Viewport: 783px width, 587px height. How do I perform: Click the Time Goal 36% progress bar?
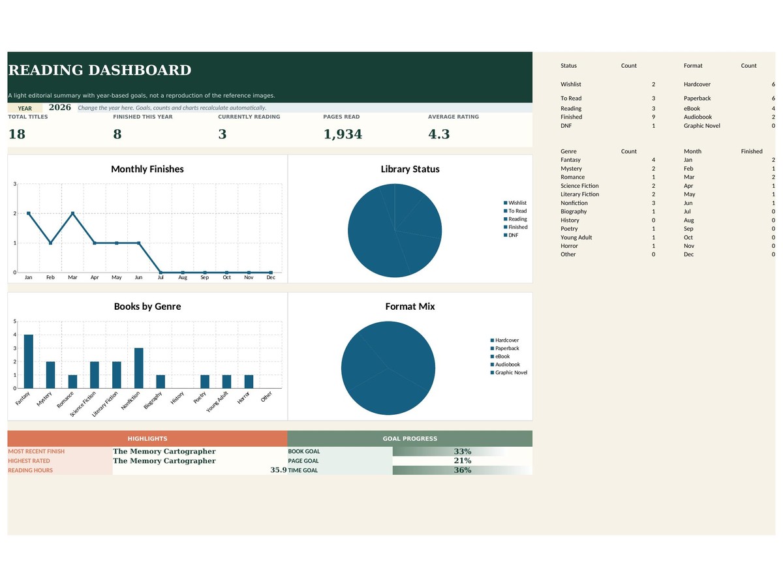pyautogui.click(x=463, y=470)
